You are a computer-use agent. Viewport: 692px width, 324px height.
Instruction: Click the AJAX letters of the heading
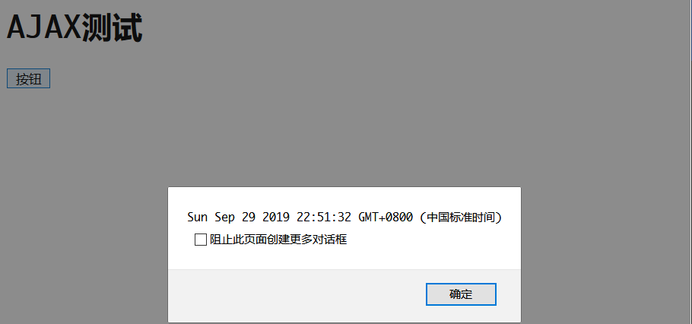click(44, 28)
